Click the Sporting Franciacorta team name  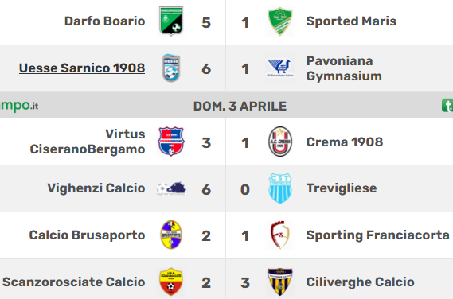coord(377,235)
